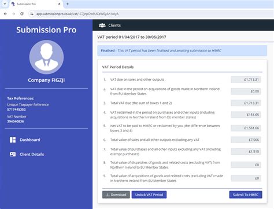Screen dimensions: 274x209
Task: Click 'Total value of sales' row label
Action: (x=155, y=140)
